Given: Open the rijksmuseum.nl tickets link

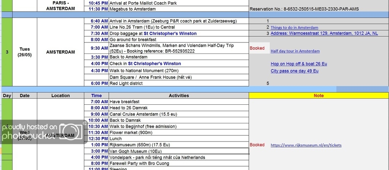Looking at the screenshot, I should pyautogui.click(x=306, y=145).
